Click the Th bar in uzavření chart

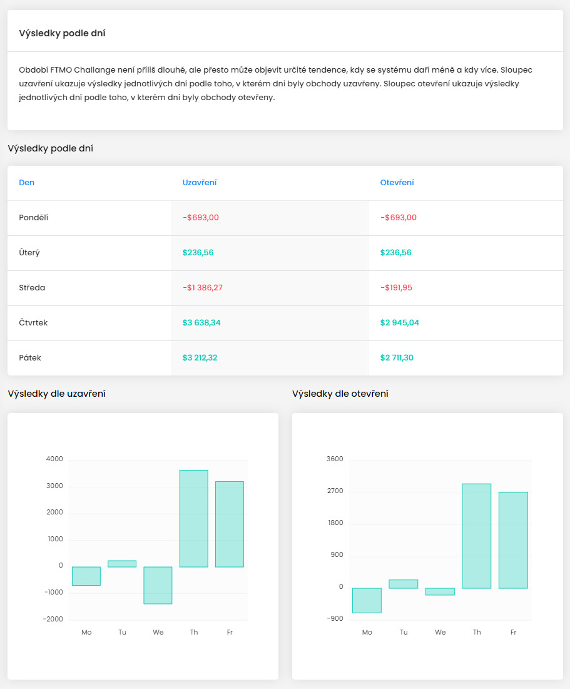(x=194, y=519)
